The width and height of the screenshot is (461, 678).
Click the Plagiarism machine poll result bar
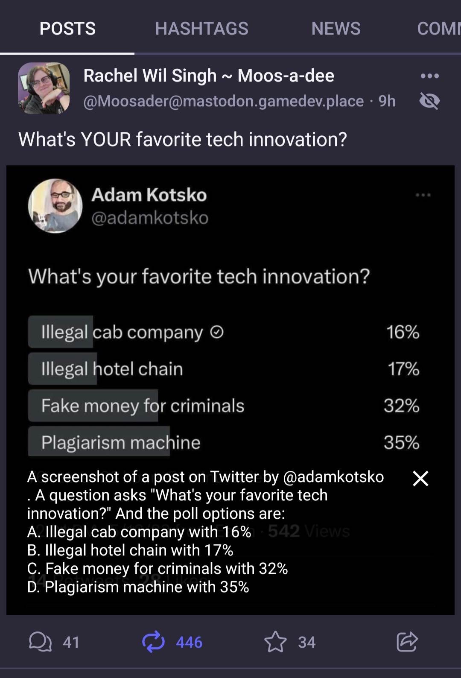[x=121, y=442]
